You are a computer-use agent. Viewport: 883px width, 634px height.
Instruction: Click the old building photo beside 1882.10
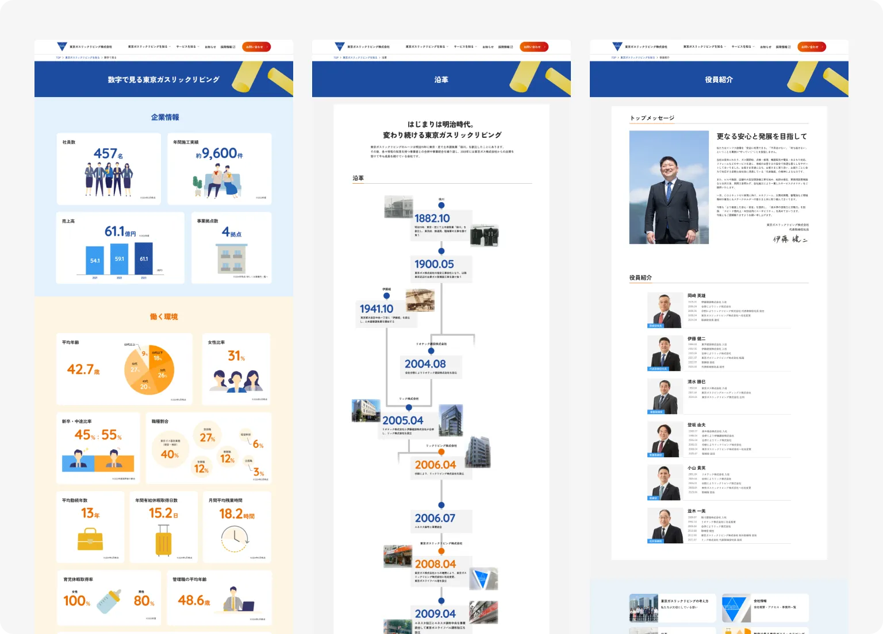pyautogui.click(x=399, y=206)
